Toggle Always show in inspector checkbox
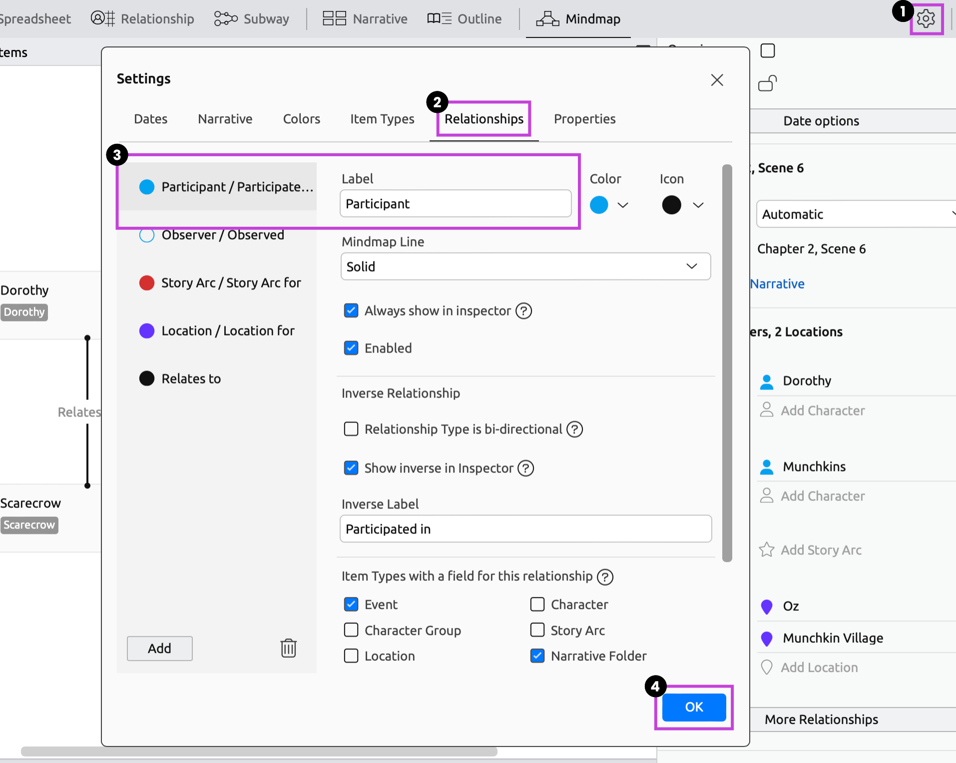956x763 pixels. (351, 311)
